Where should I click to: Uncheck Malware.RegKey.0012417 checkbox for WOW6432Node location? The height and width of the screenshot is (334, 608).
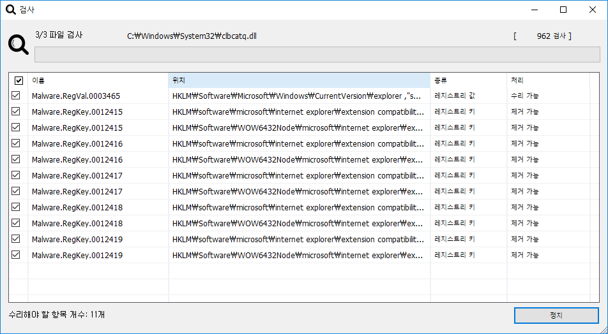coord(15,191)
